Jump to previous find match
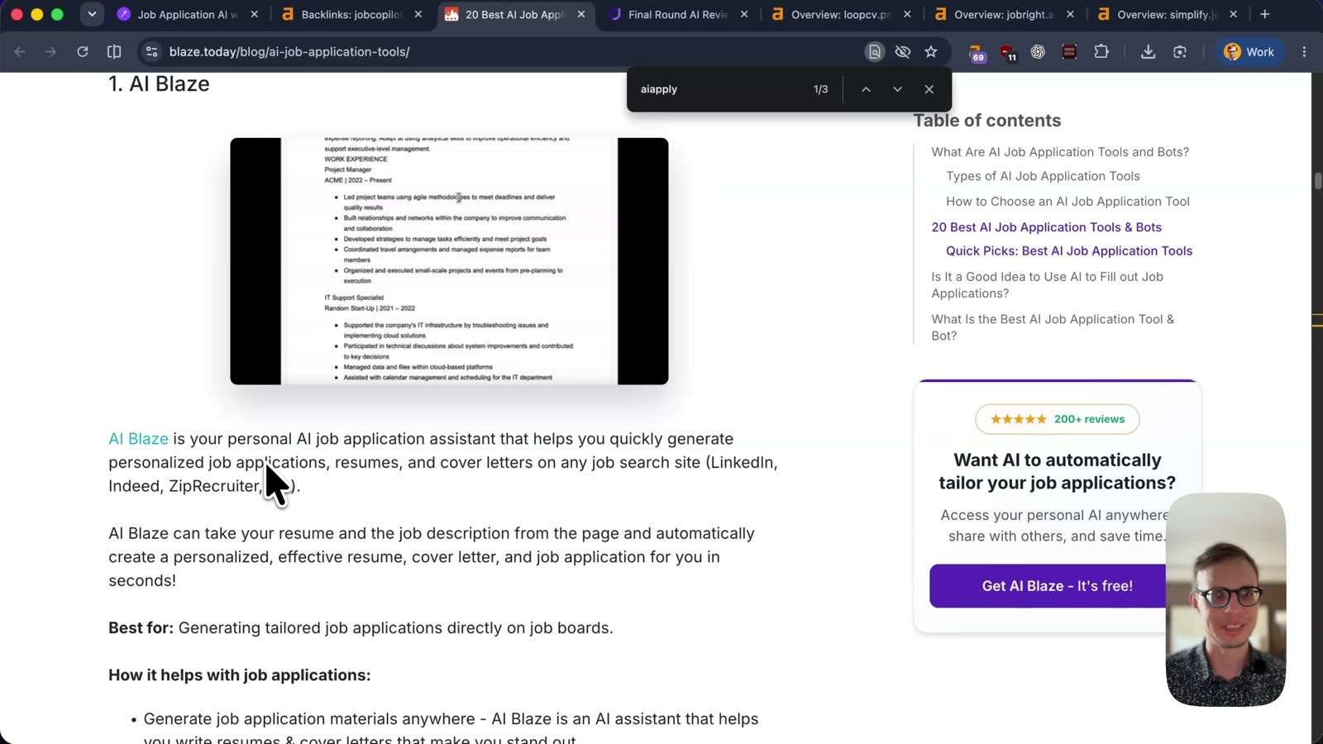The width and height of the screenshot is (1323, 744). tap(866, 89)
